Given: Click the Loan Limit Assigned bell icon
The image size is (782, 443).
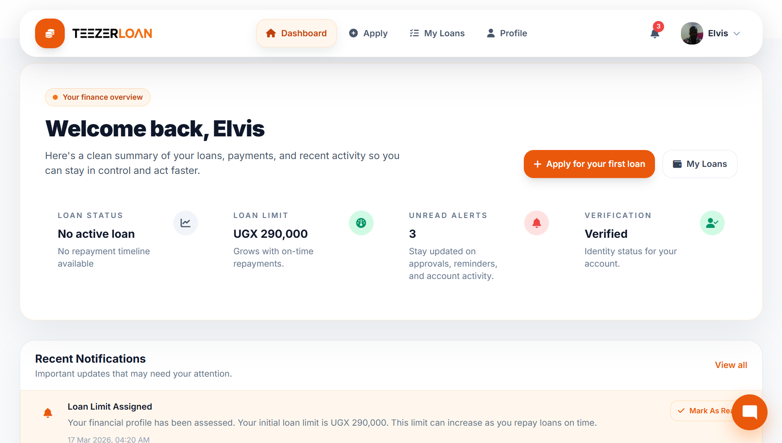Looking at the screenshot, I should point(48,413).
